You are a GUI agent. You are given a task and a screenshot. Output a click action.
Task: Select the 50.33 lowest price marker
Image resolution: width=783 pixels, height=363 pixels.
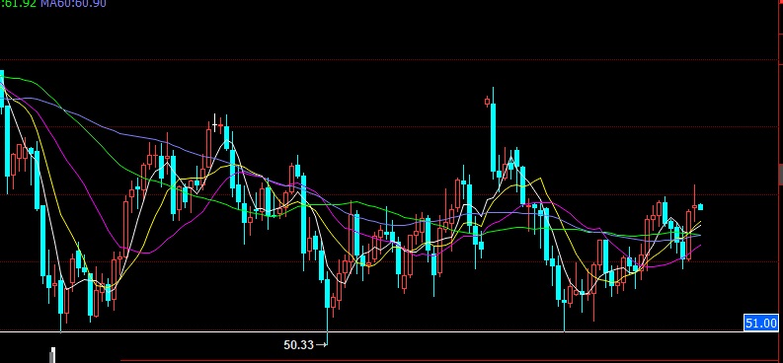pyautogui.click(x=298, y=344)
